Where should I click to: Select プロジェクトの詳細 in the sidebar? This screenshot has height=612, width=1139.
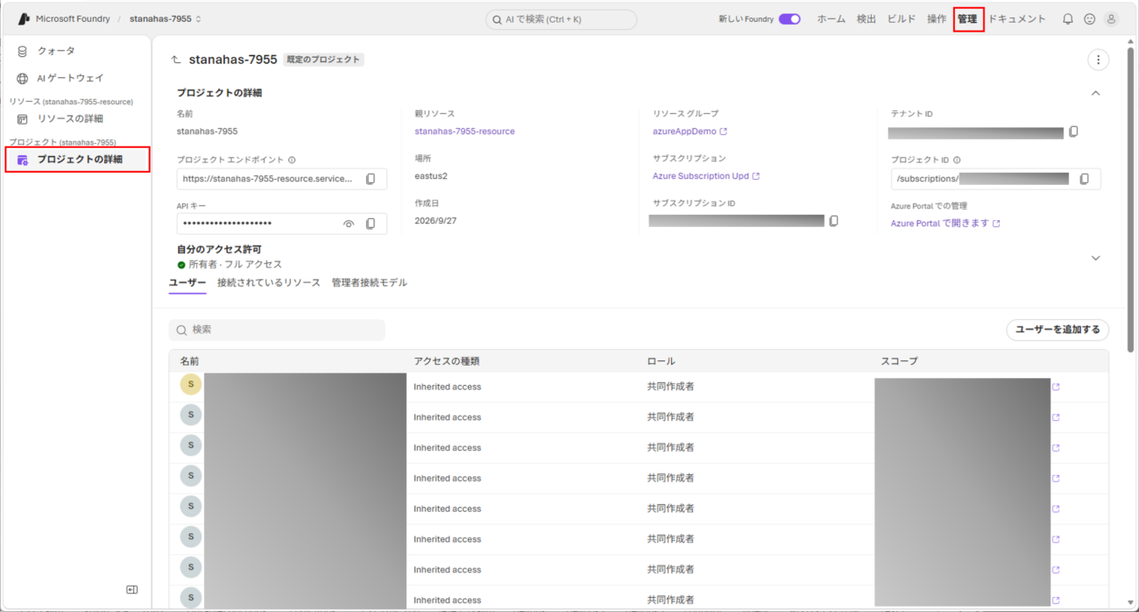click(76, 159)
